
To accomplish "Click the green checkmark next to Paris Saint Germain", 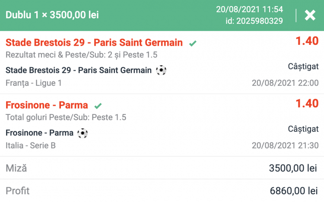I will 193,43.
